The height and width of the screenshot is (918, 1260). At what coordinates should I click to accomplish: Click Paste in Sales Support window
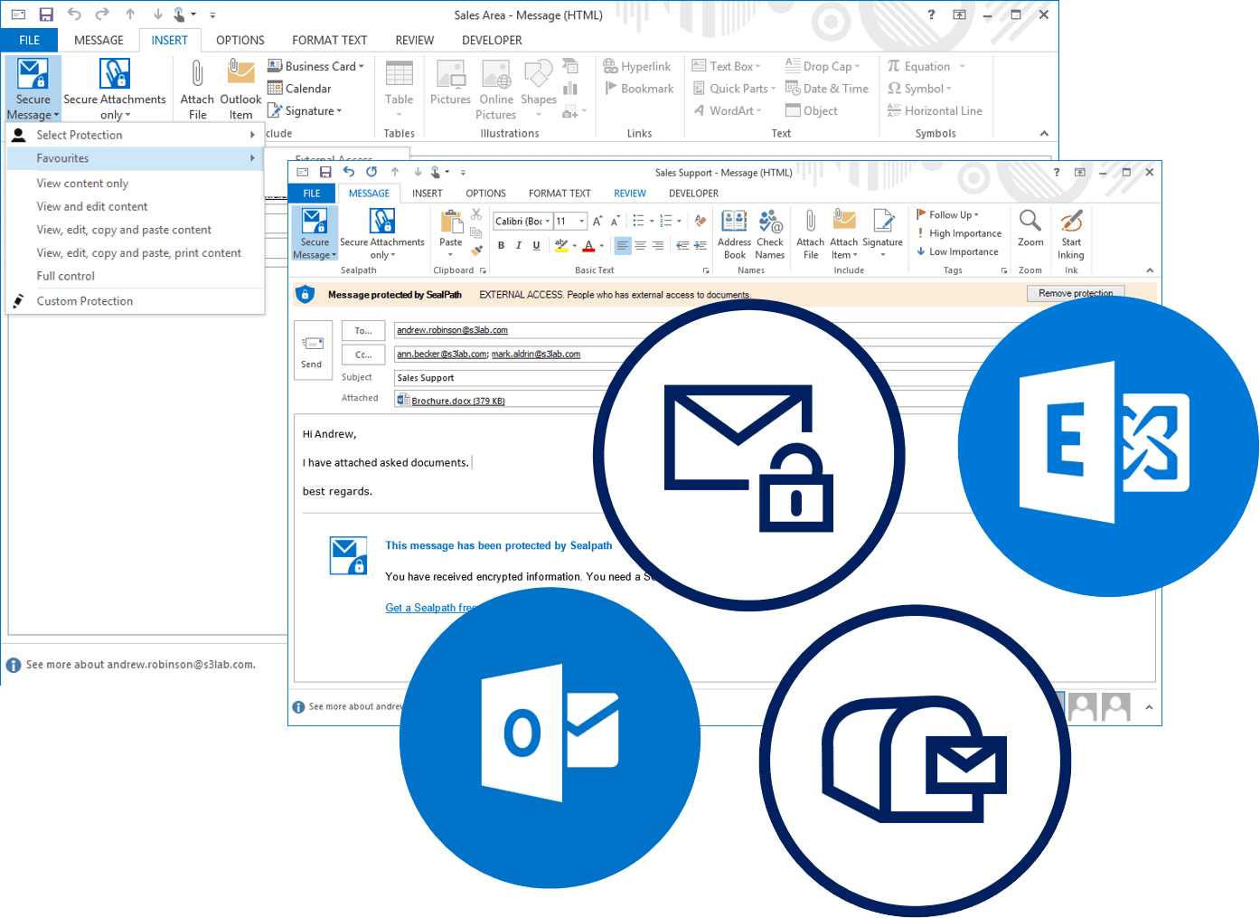(450, 232)
